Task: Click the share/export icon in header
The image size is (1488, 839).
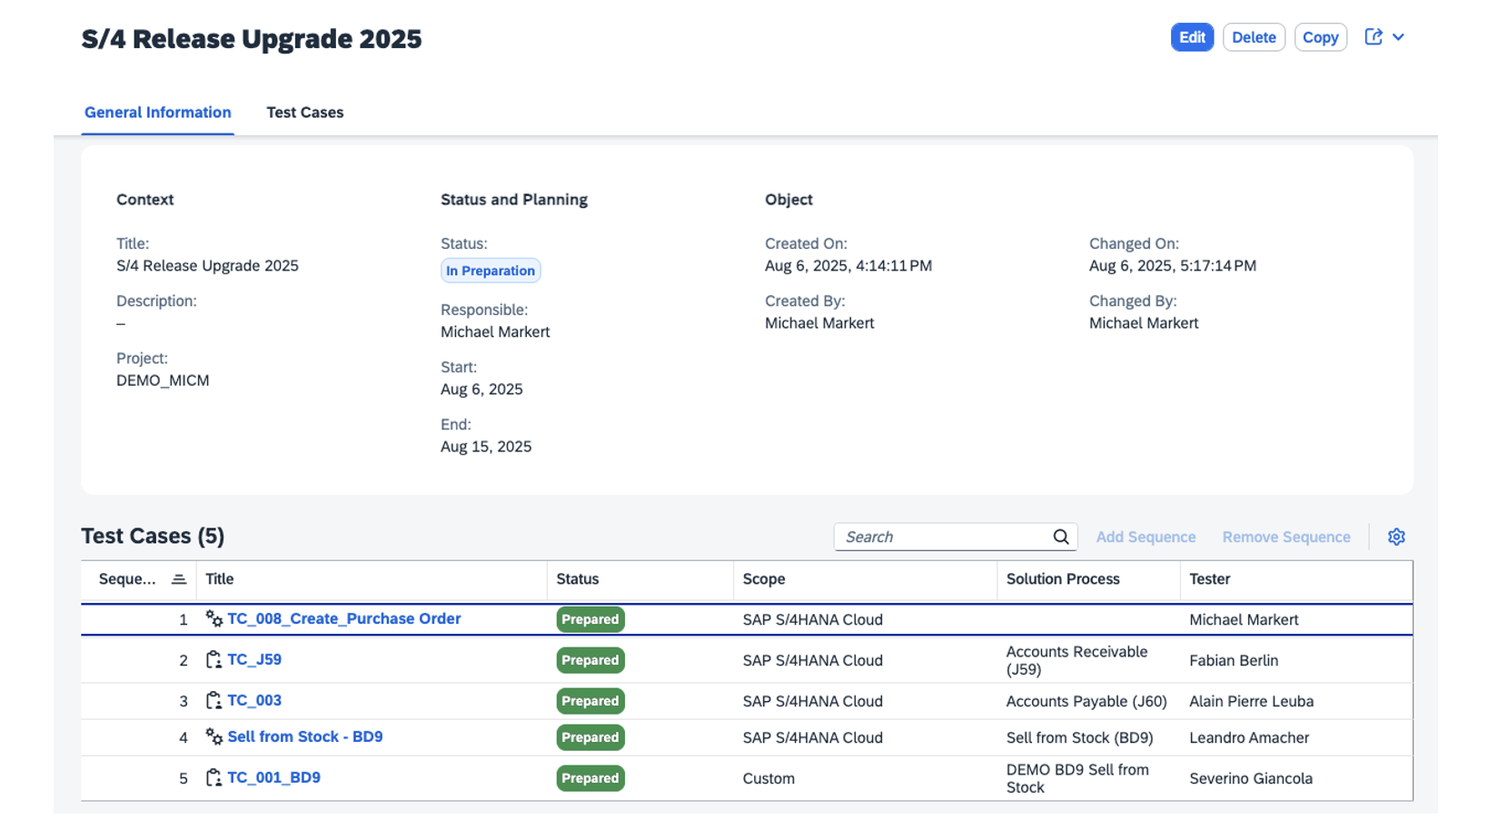Action: coord(1374,37)
